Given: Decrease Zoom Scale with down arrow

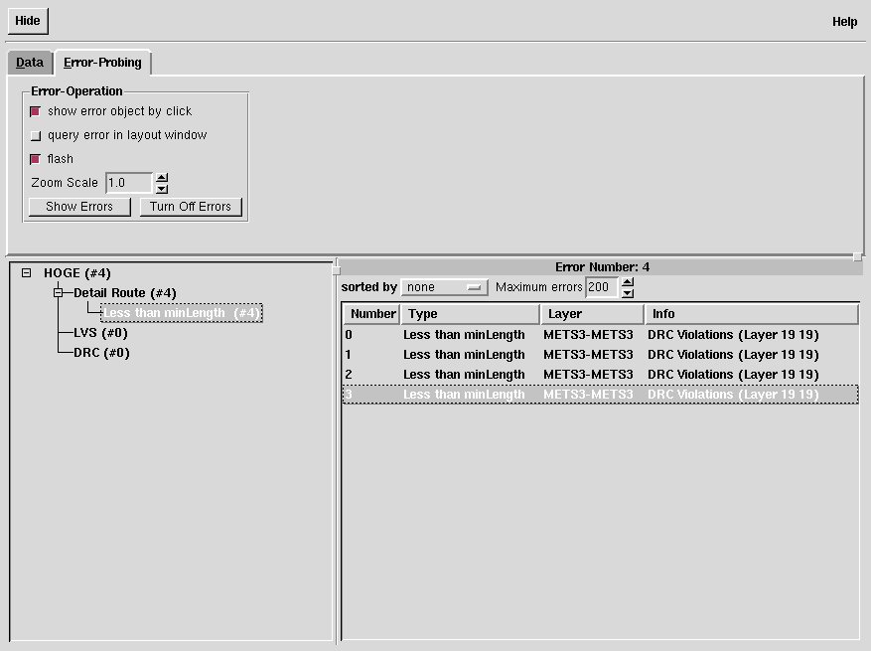Looking at the screenshot, I should click(x=162, y=188).
